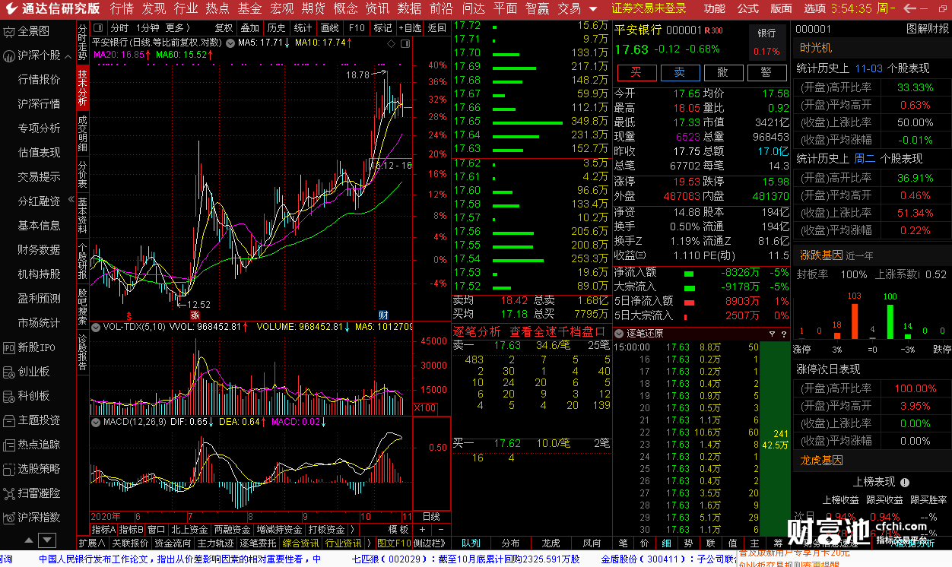This screenshot has width=952, height=567.
Task: Select 龙虎 view at the bottom
Action: pos(551,543)
